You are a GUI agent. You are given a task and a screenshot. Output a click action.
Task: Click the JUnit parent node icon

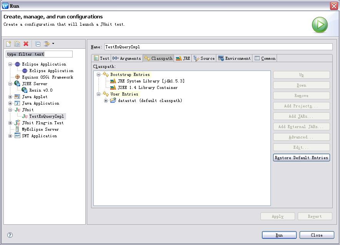coord(18,110)
